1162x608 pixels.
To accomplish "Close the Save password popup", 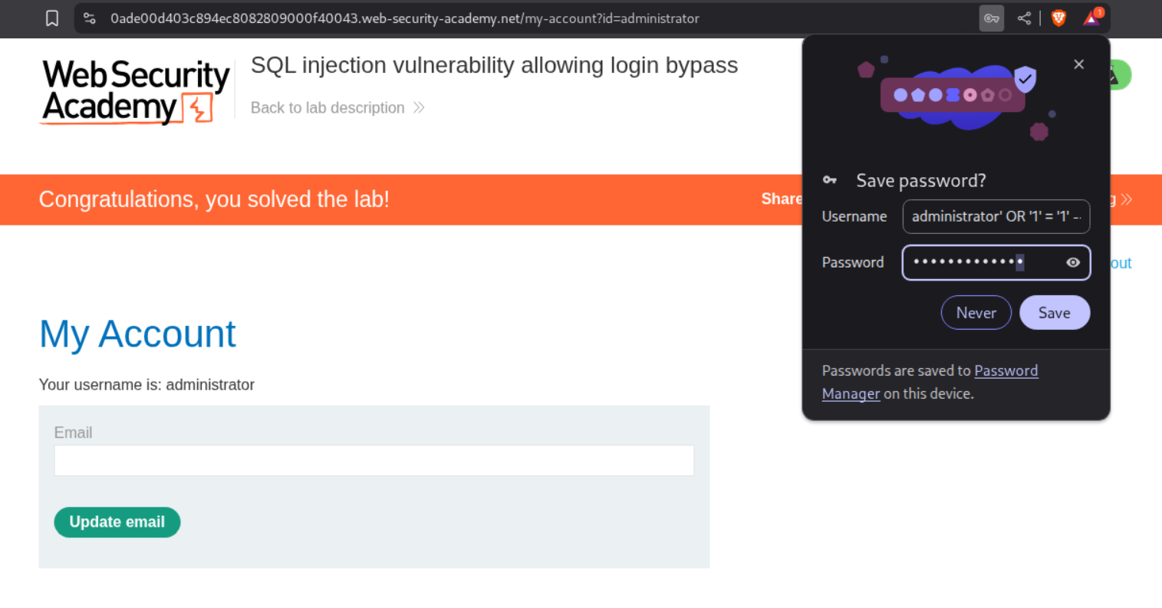I will pyautogui.click(x=1078, y=64).
